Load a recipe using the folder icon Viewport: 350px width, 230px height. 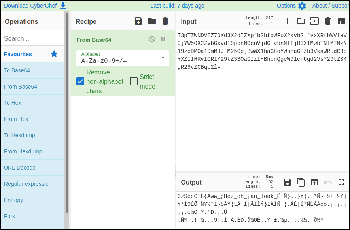152,21
